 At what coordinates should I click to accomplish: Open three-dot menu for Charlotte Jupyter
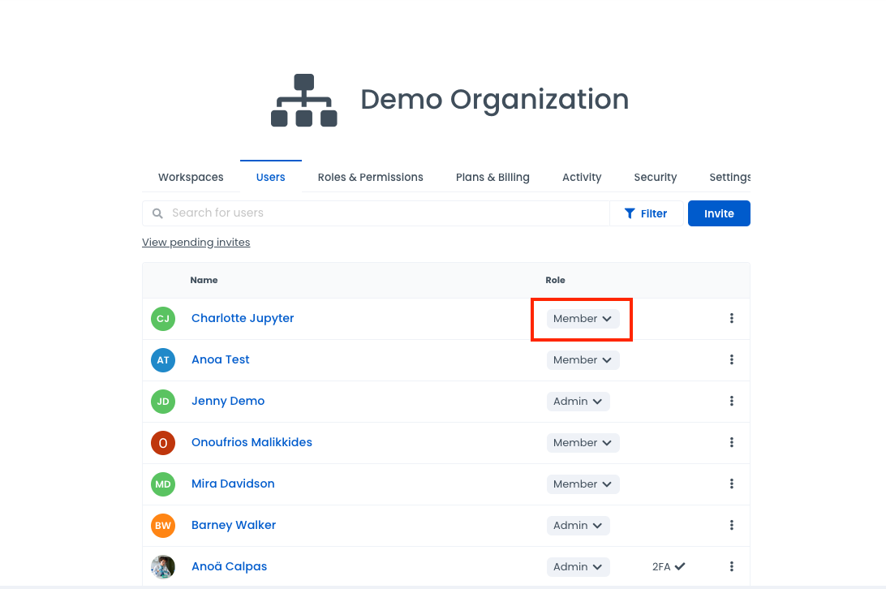pos(731,319)
